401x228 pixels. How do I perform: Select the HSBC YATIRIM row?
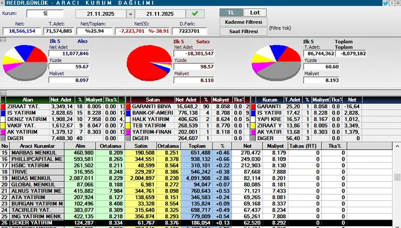[x=196, y=165]
